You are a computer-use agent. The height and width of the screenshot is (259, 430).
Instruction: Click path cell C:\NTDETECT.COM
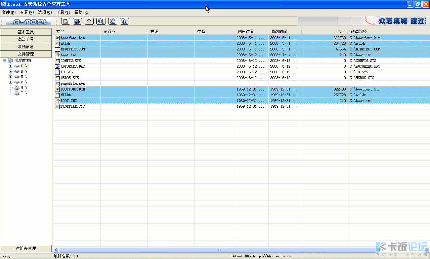pyautogui.click(x=365, y=49)
